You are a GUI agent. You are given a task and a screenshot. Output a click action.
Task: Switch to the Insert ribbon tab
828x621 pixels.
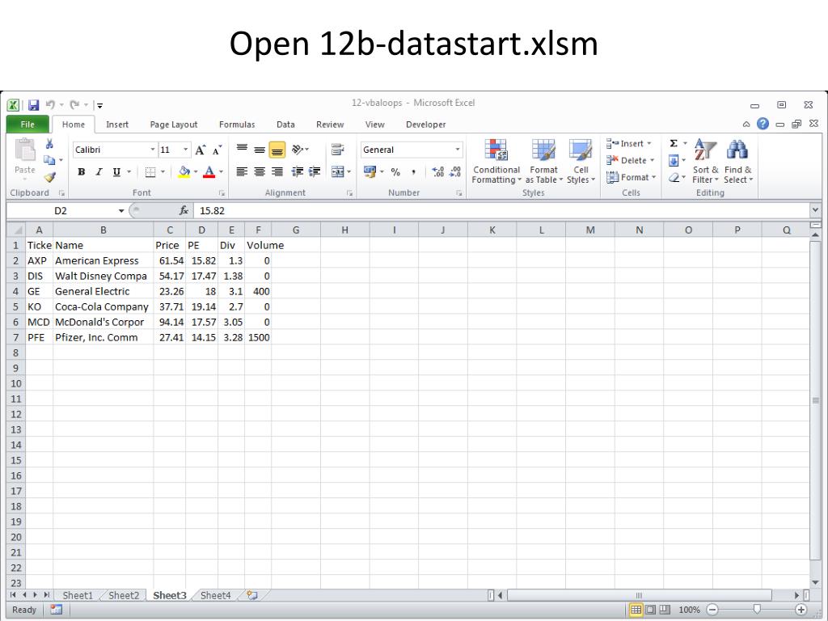click(117, 125)
